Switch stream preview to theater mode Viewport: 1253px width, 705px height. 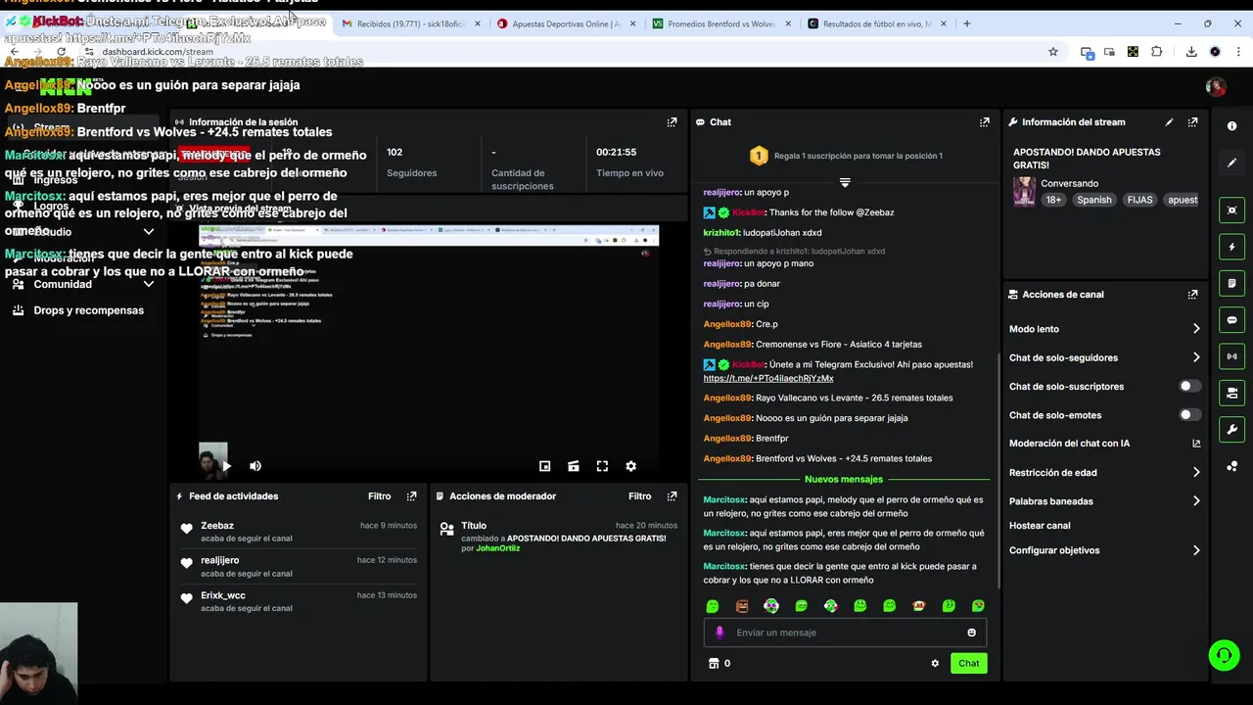[x=574, y=466]
